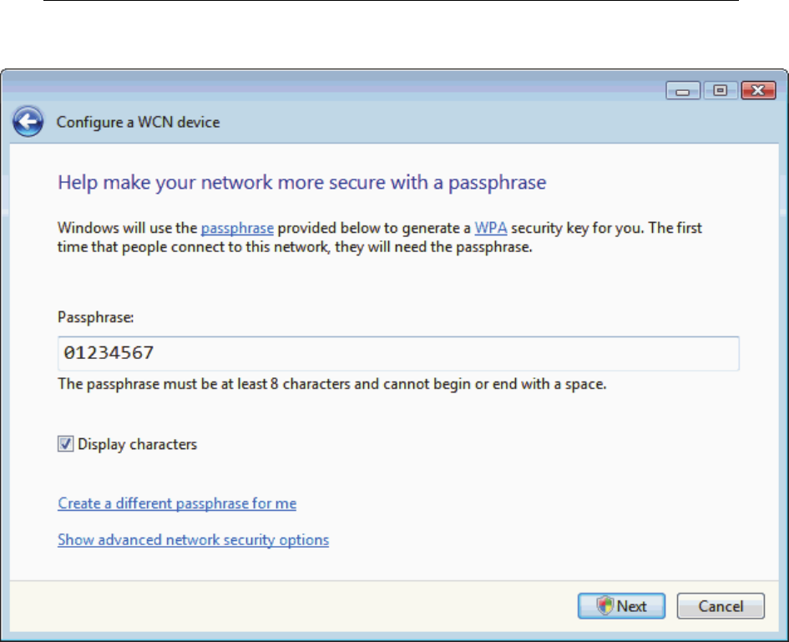Viewport: 789px width, 642px height.
Task: Click the blue back arrow button
Action: pos(28,123)
